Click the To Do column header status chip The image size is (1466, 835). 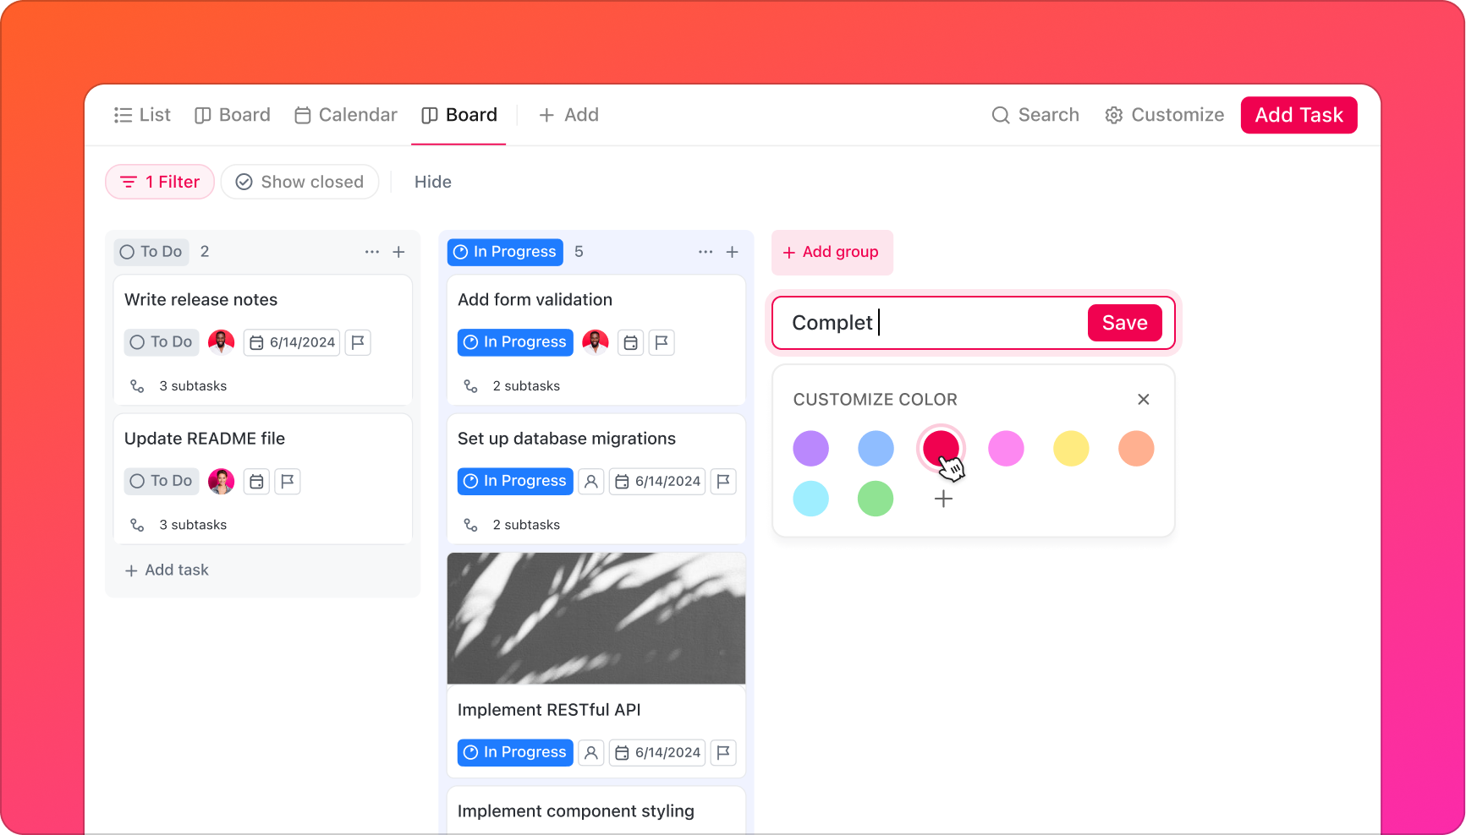(x=151, y=252)
